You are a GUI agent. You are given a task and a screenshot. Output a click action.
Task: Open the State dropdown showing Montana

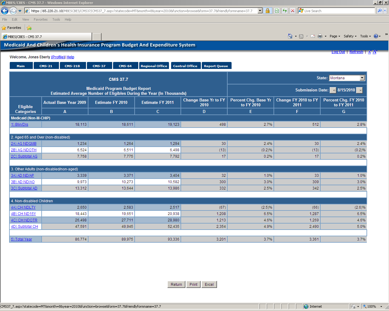pos(347,78)
